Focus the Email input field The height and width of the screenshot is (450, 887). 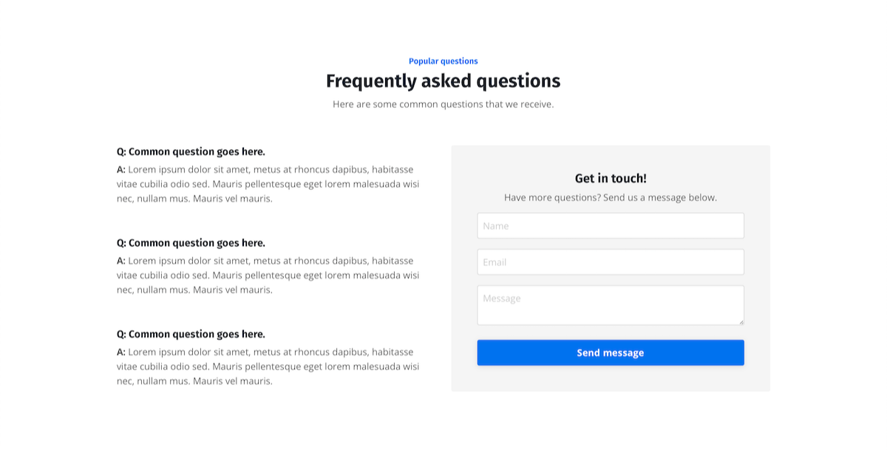[610, 262]
